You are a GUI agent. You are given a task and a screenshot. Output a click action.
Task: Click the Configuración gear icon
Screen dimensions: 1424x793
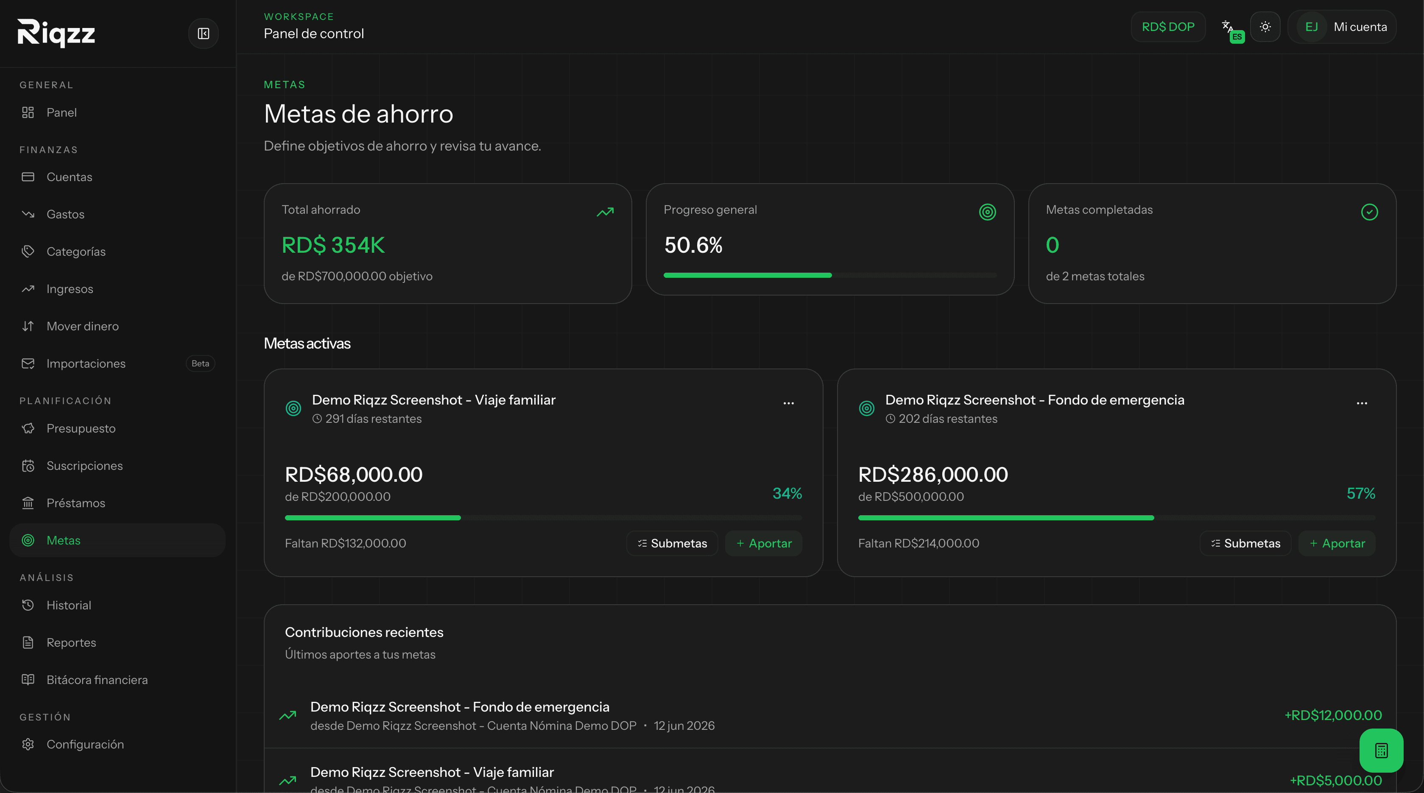28,744
